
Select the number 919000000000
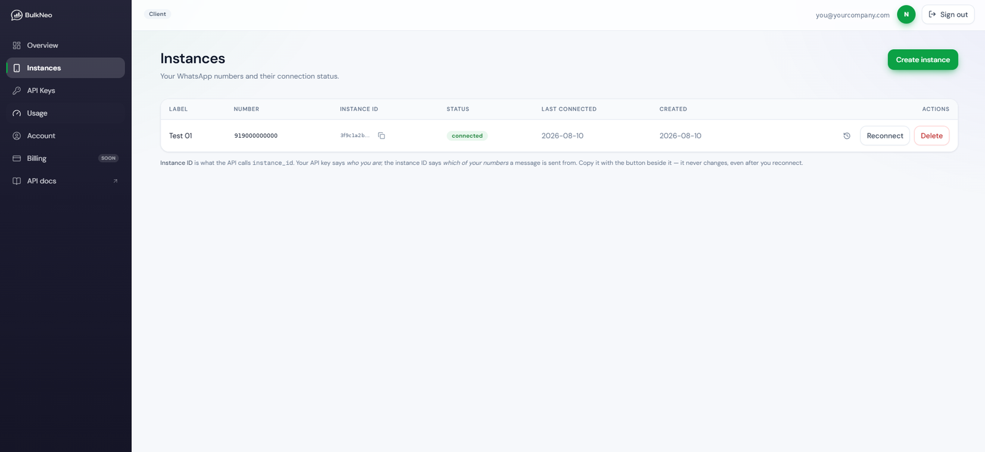click(256, 136)
